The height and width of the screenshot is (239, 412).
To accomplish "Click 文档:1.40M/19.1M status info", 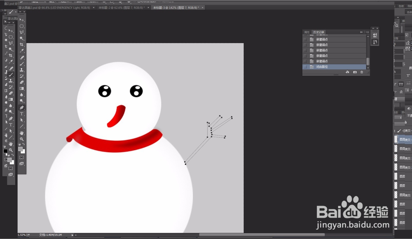I will (x=50, y=235).
